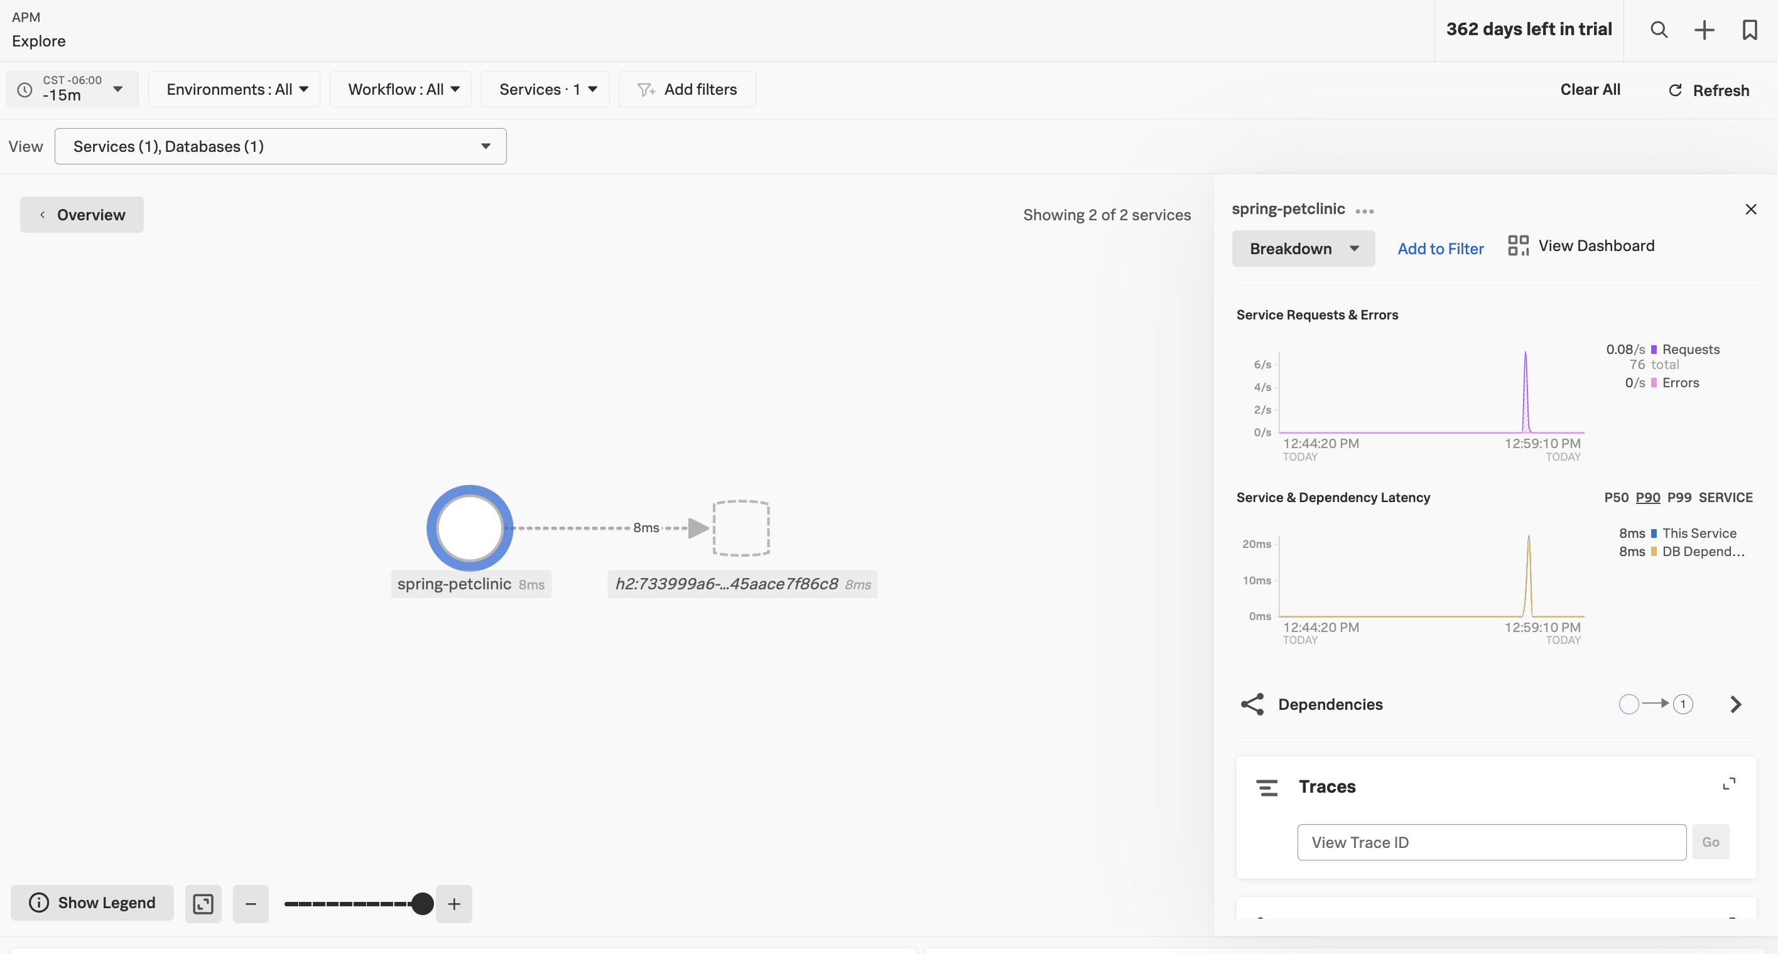Click the View Dashboard icon
Image resolution: width=1778 pixels, height=954 pixels.
(1518, 247)
